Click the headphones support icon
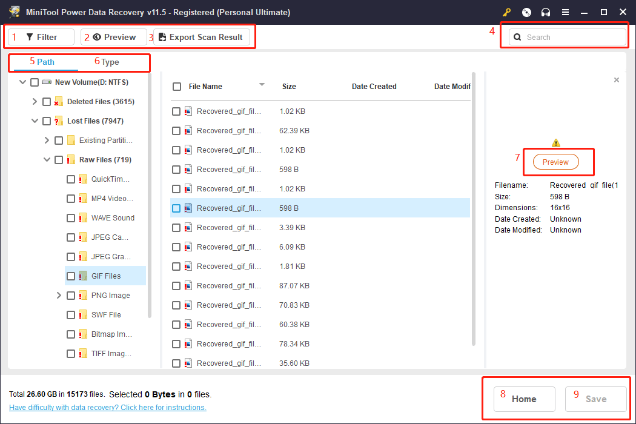Screen dimensions: 636x424 (x=546, y=12)
